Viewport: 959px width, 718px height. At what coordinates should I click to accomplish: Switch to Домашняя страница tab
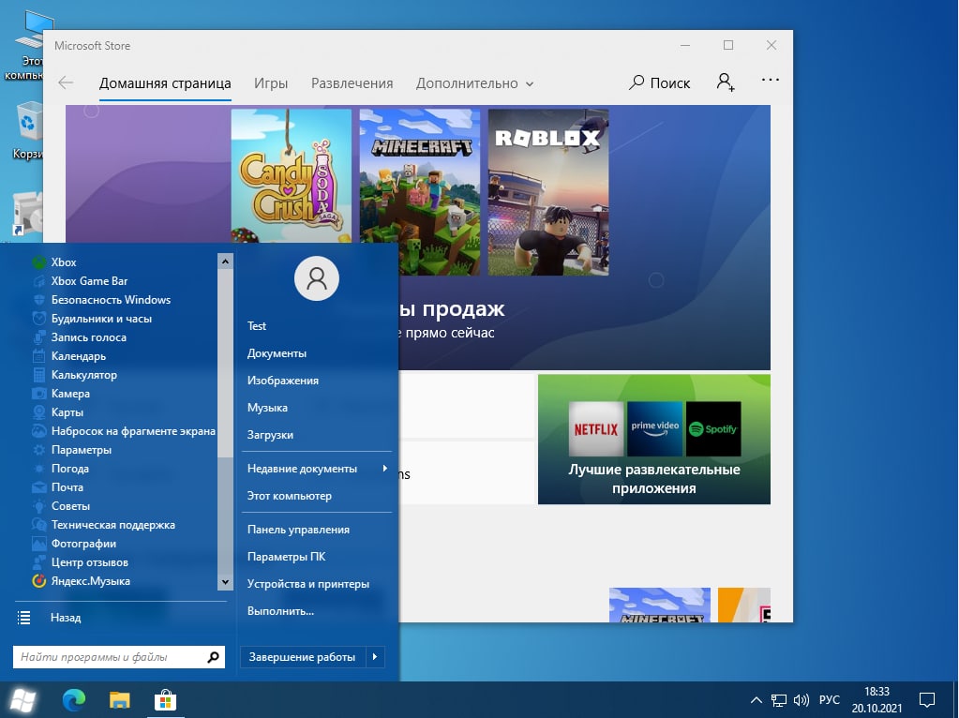point(165,83)
